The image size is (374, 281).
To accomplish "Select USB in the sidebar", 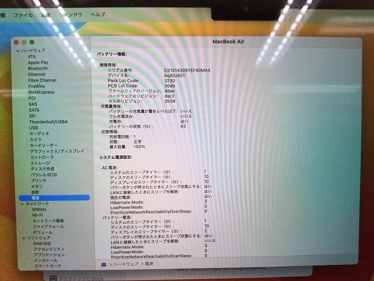I will 33,128.
